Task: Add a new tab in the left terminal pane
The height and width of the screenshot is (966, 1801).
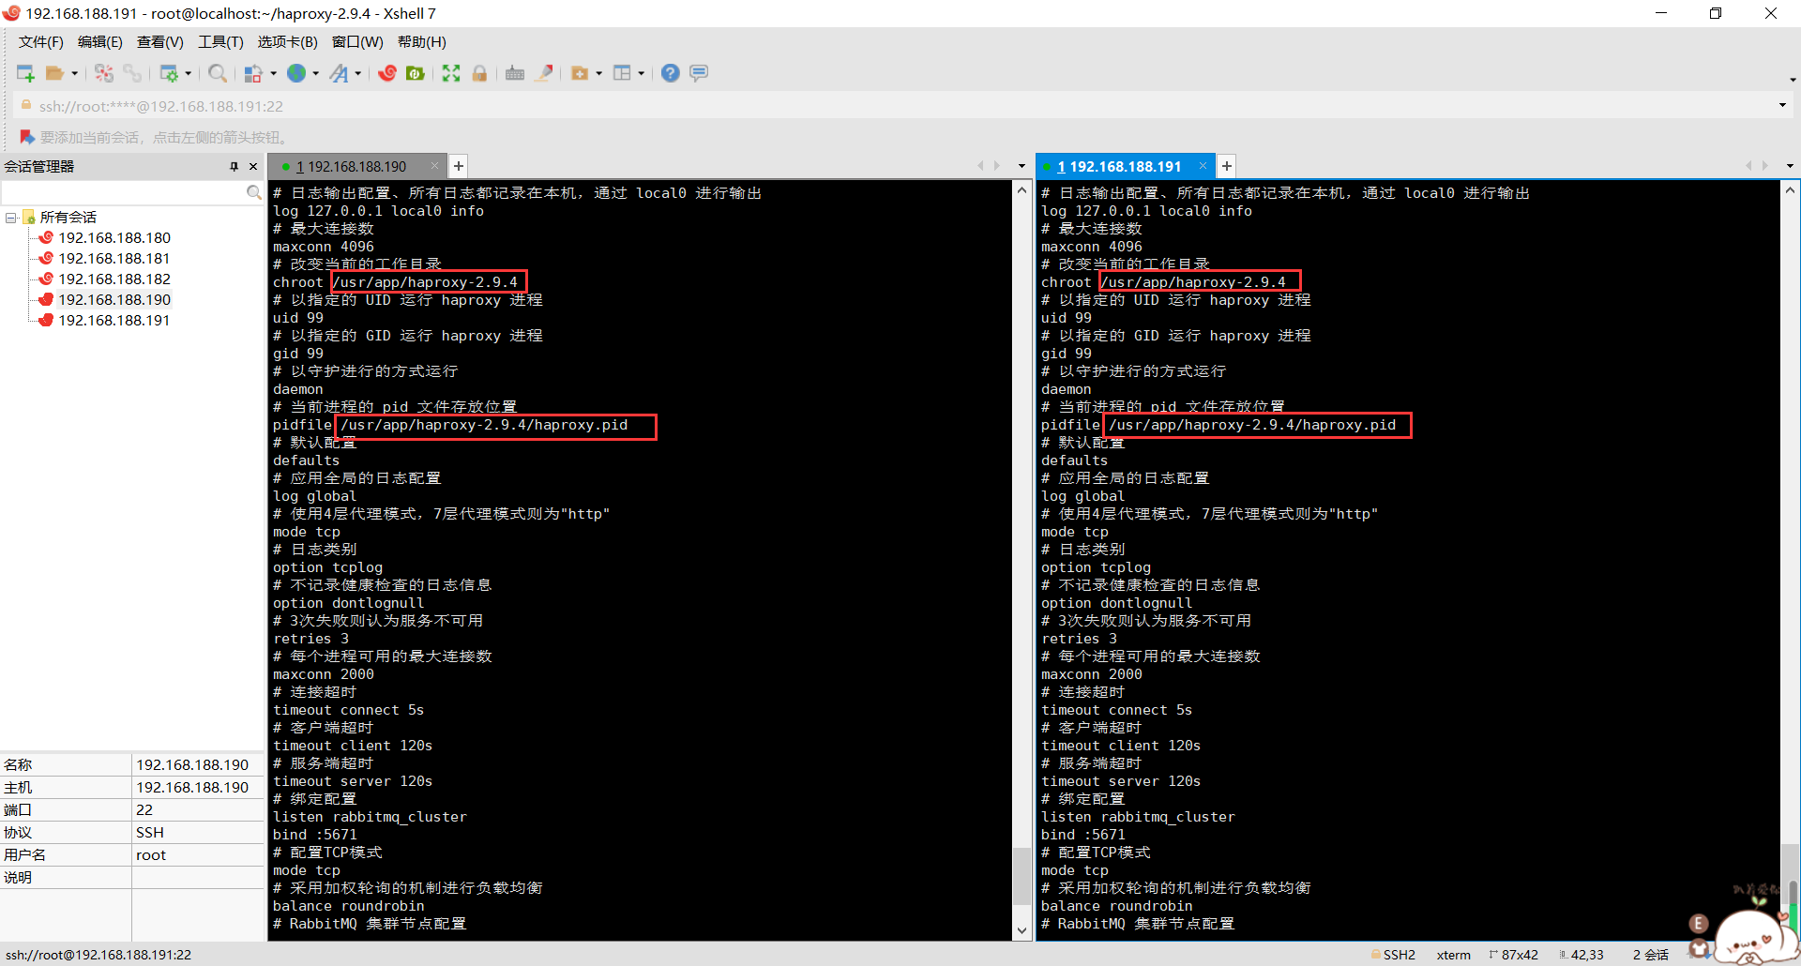Action: coord(459,167)
